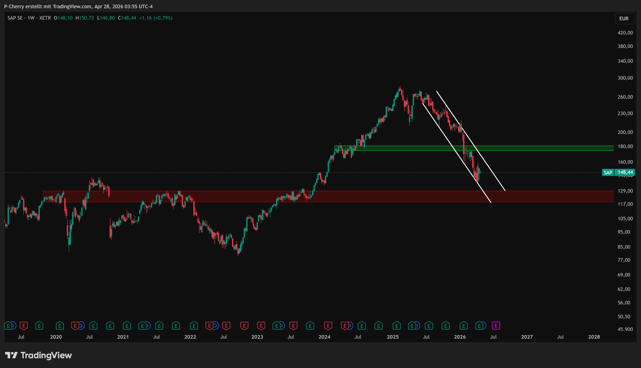Click the leftmost green earnings marker
641x368 pixels.
click(8, 325)
